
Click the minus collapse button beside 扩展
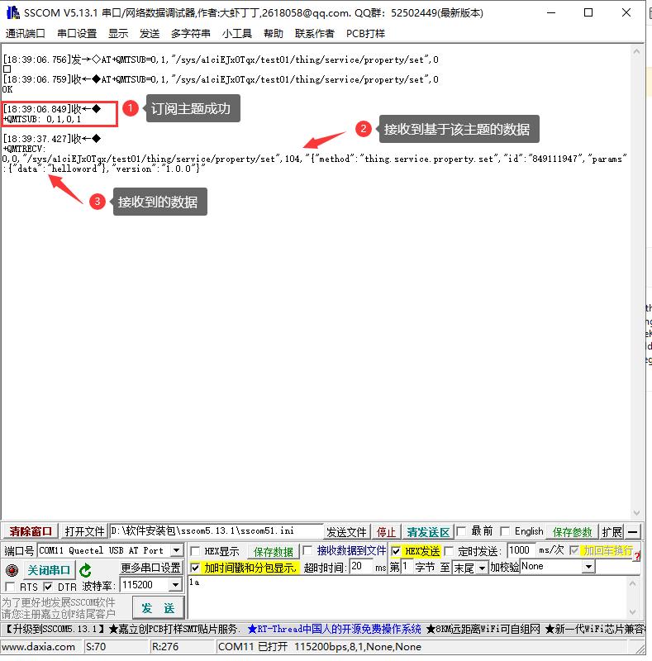point(633,532)
